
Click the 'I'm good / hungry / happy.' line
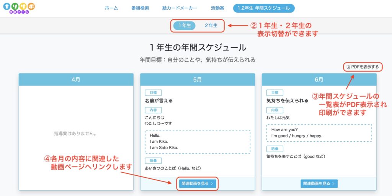tap(297, 136)
